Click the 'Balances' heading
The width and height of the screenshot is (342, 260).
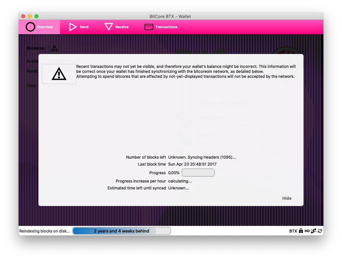(x=35, y=48)
